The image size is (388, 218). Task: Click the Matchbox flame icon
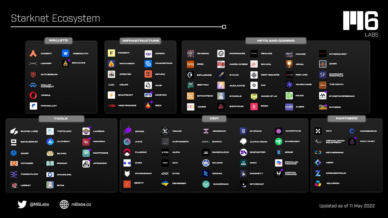coord(111,64)
